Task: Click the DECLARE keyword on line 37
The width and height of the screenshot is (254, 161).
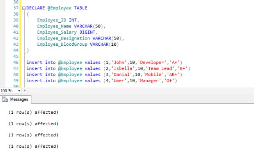Action: (36, 8)
